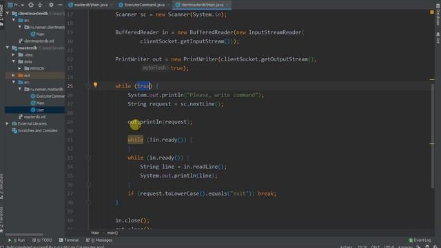Click the locate/scroll from source icon
This screenshot has width=441, height=248.
[31, 5]
